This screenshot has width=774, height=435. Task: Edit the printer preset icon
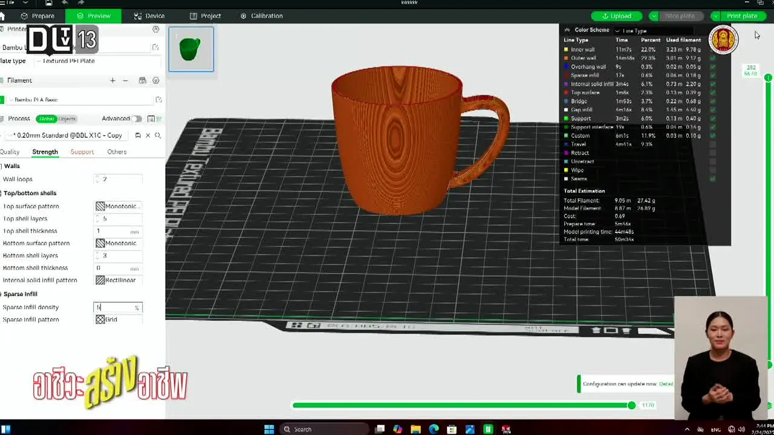pos(155,47)
